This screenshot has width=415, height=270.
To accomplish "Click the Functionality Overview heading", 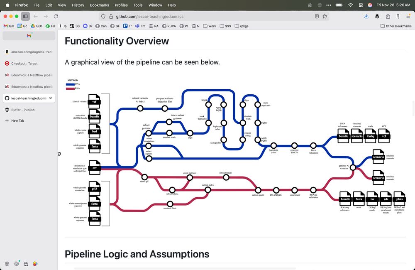I will tap(117, 41).
